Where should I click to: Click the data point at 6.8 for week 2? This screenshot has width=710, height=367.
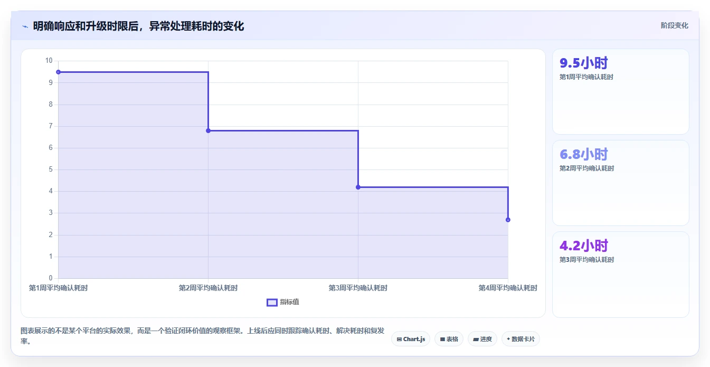click(208, 130)
